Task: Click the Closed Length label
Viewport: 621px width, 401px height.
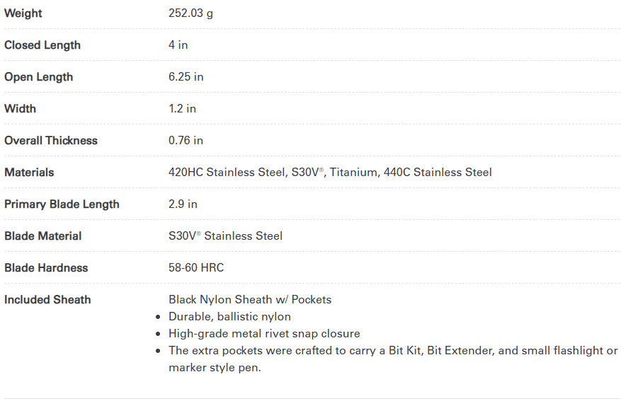Action: tap(42, 45)
